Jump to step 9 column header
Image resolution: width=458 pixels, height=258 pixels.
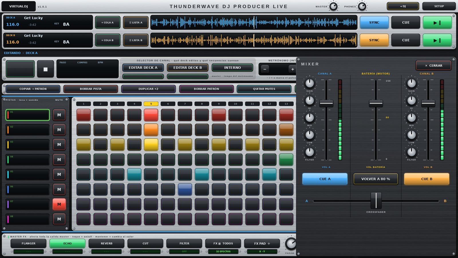pos(219,104)
